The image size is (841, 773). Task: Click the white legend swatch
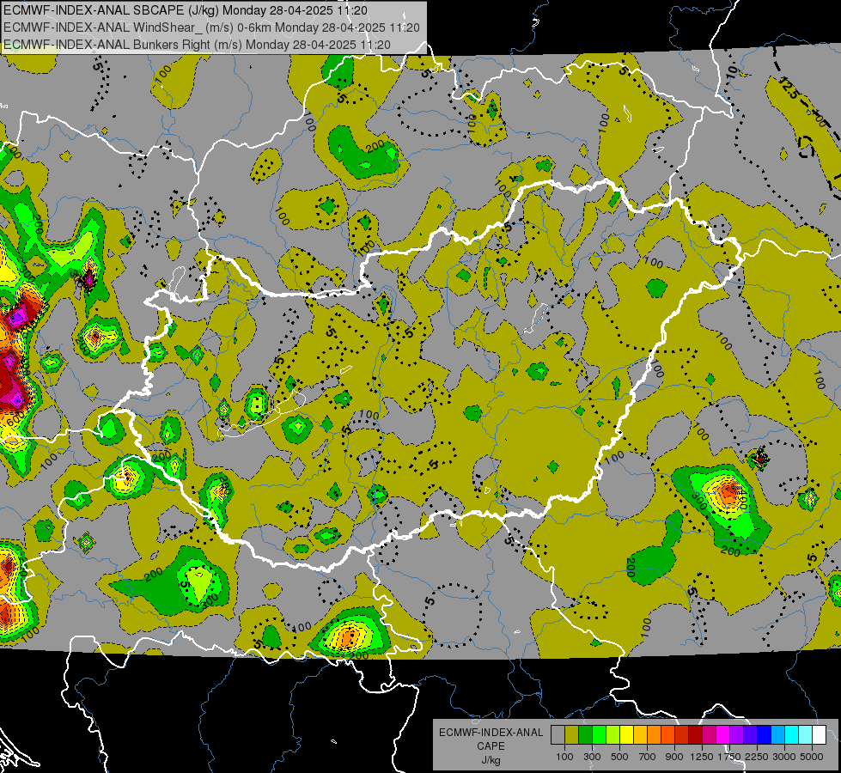click(820, 734)
